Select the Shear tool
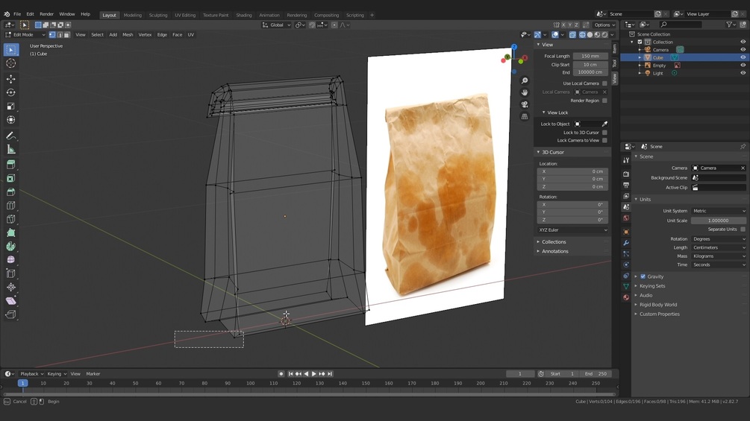This screenshot has width=750, height=421. pyautogui.click(x=10, y=301)
